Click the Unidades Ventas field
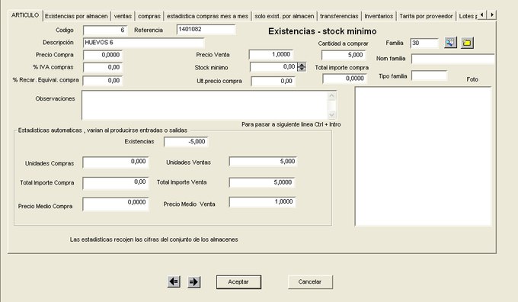 [263, 162]
